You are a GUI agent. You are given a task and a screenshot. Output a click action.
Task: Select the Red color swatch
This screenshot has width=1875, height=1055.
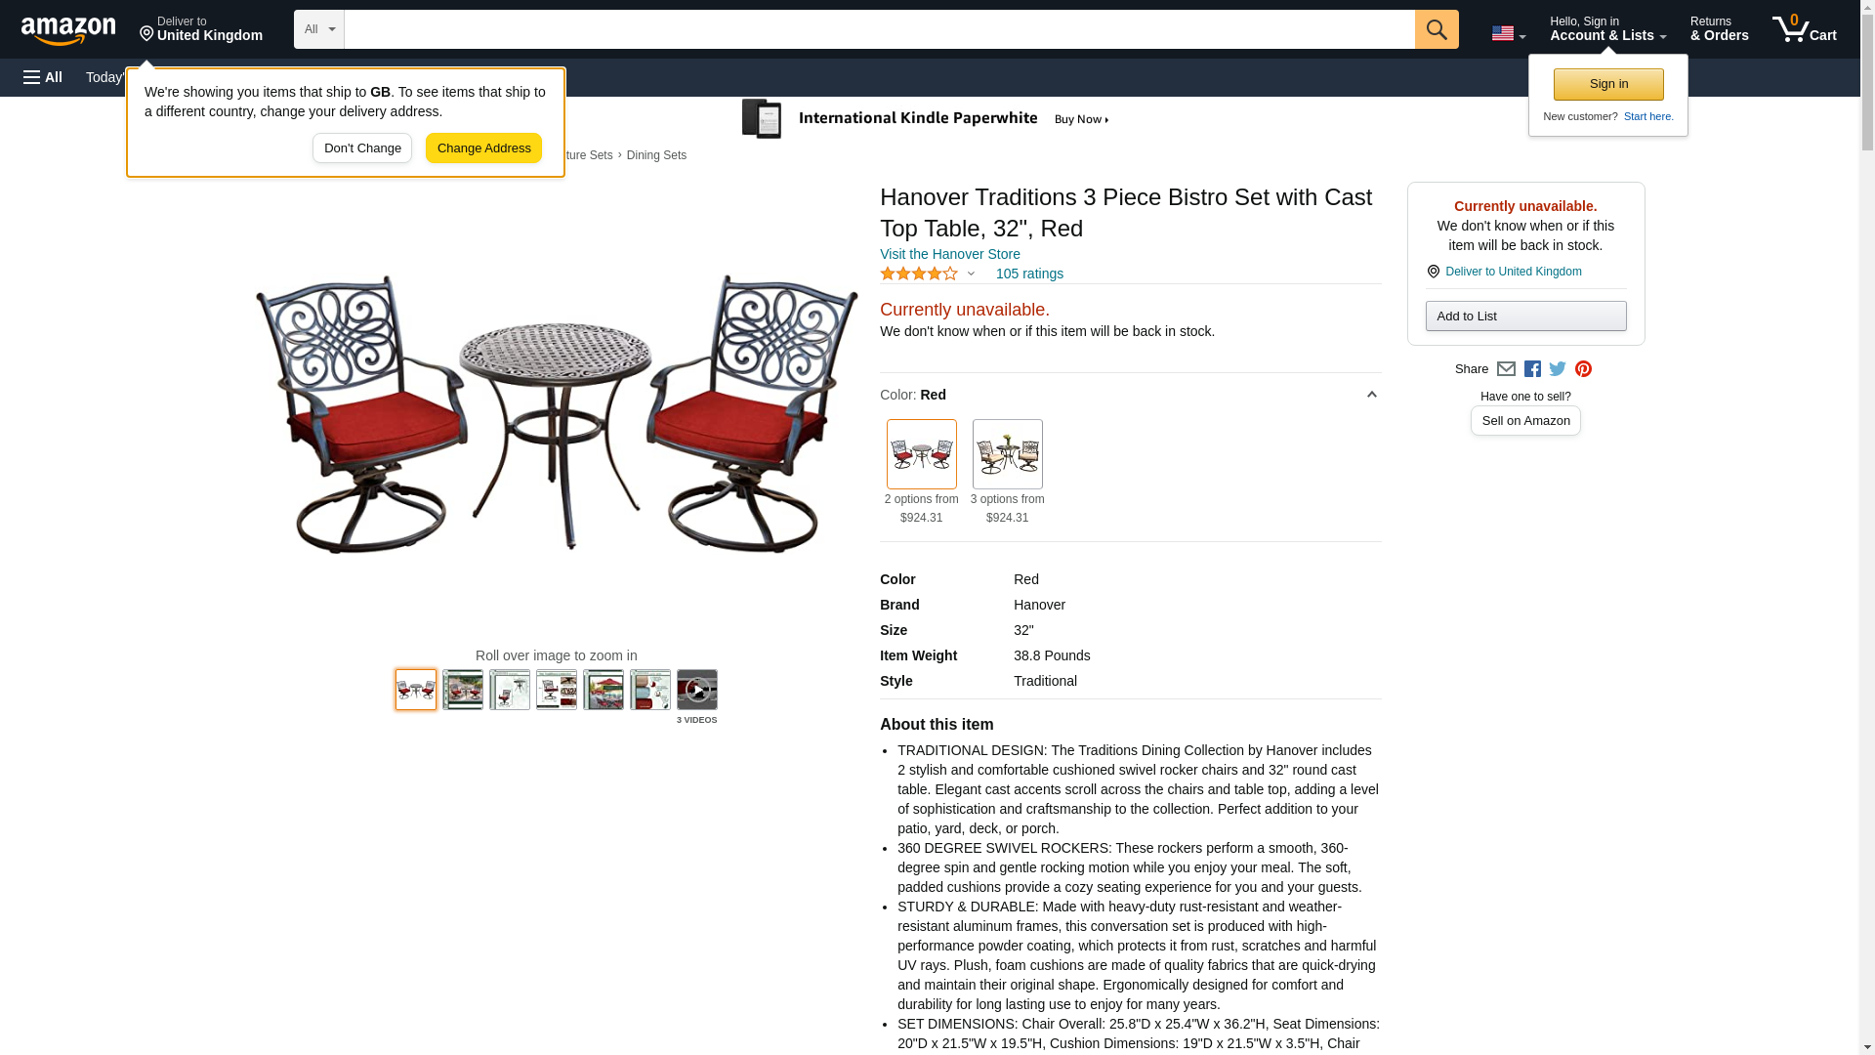click(921, 454)
